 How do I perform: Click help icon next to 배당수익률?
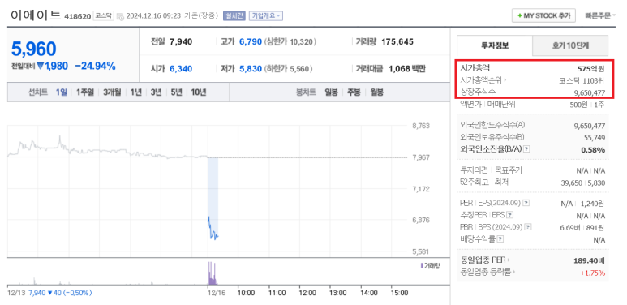point(500,239)
